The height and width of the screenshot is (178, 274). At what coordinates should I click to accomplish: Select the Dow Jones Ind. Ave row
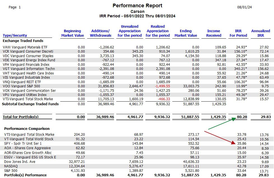coord(137,161)
